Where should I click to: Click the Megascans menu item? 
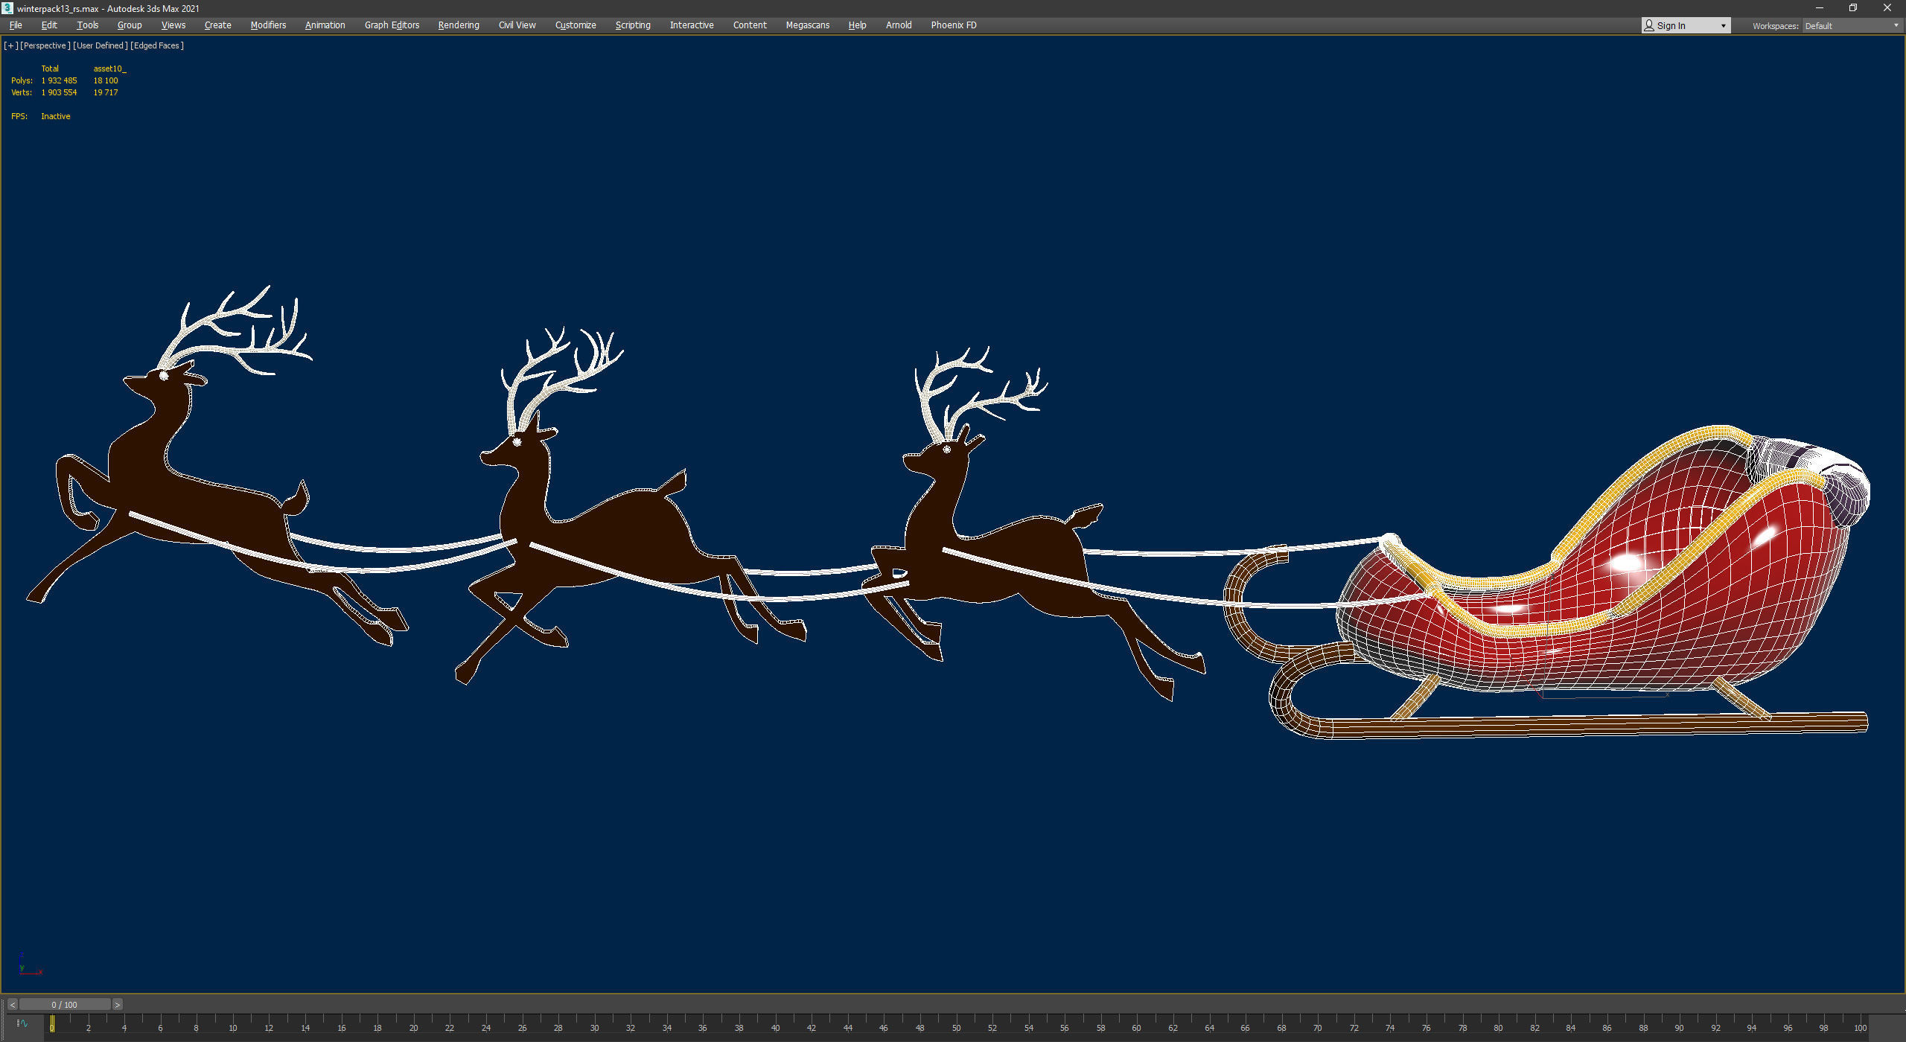807,25
